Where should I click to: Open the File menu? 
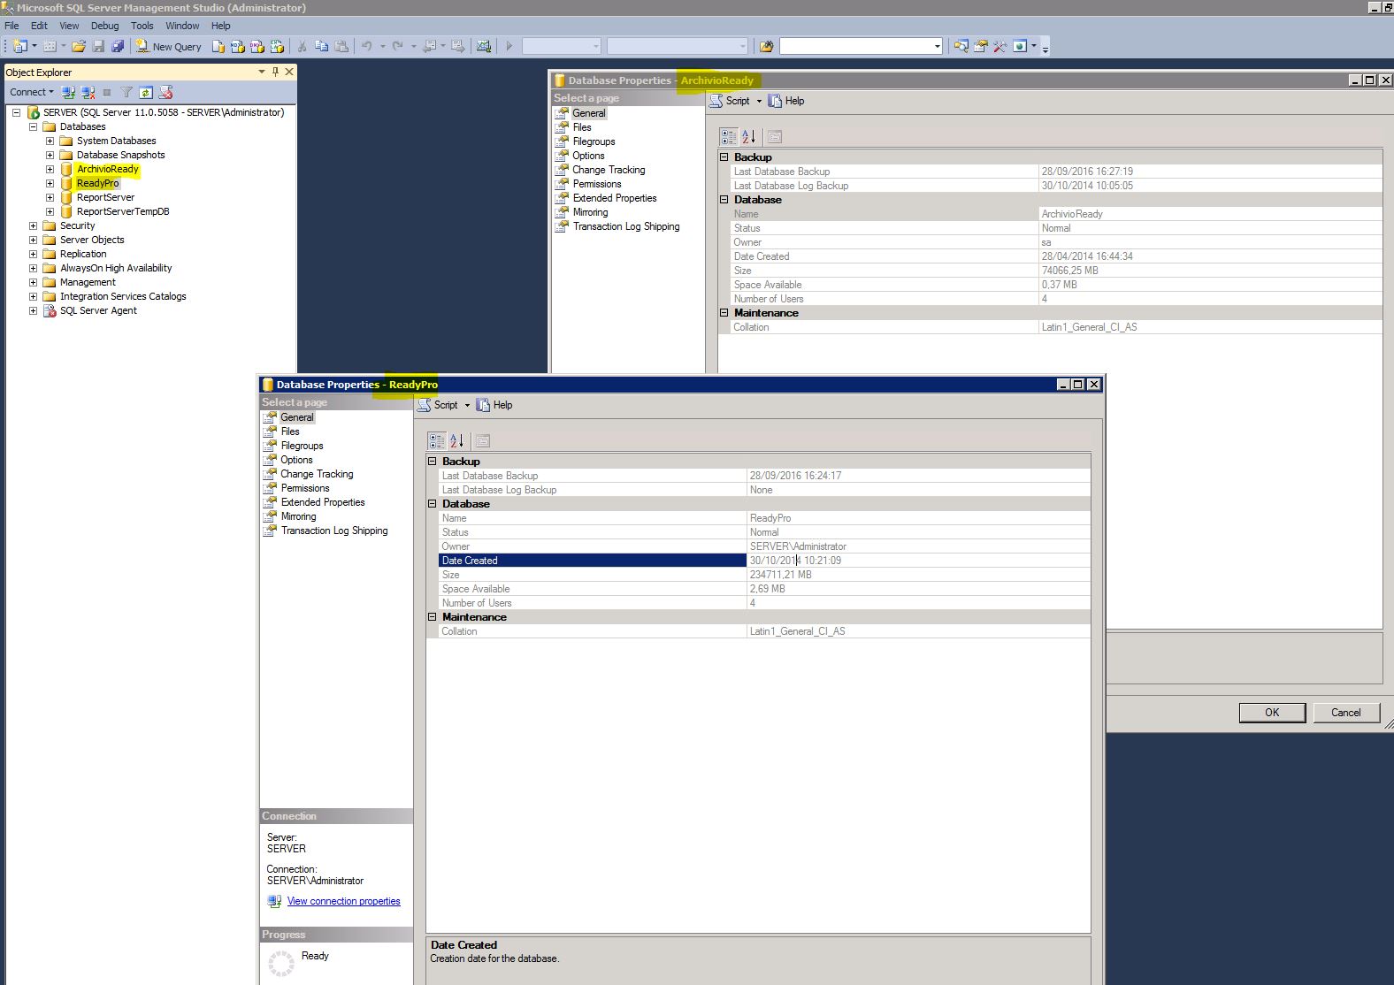click(x=11, y=26)
